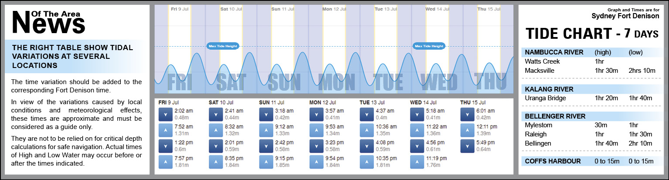Click Thursday 6:01 am low tide icon
This screenshot has height=180, width=669.
pos(467,114)
